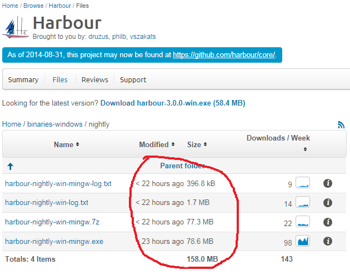Open download stats chart for harbour-nightly-win-mingw.exe
Viewport: 350px width, 275px height.
click(x=303, y=241)
